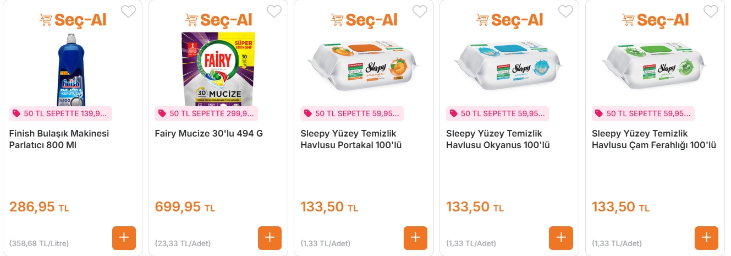Click the 50 TL Sepette 139,9 tag
The height and width of the screenshot is (256, 731).
(x=61, y=113)
